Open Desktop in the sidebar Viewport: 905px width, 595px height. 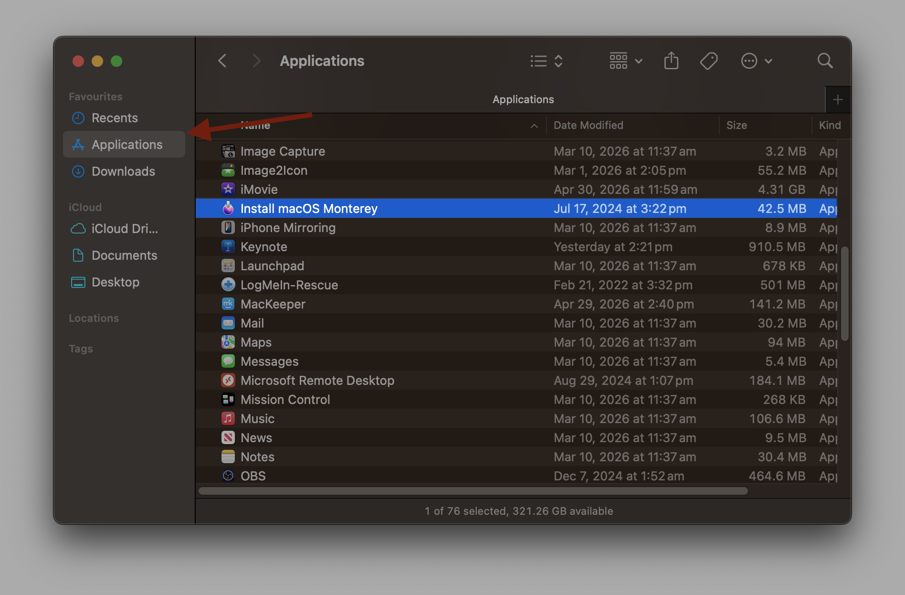tap(124, 282)
